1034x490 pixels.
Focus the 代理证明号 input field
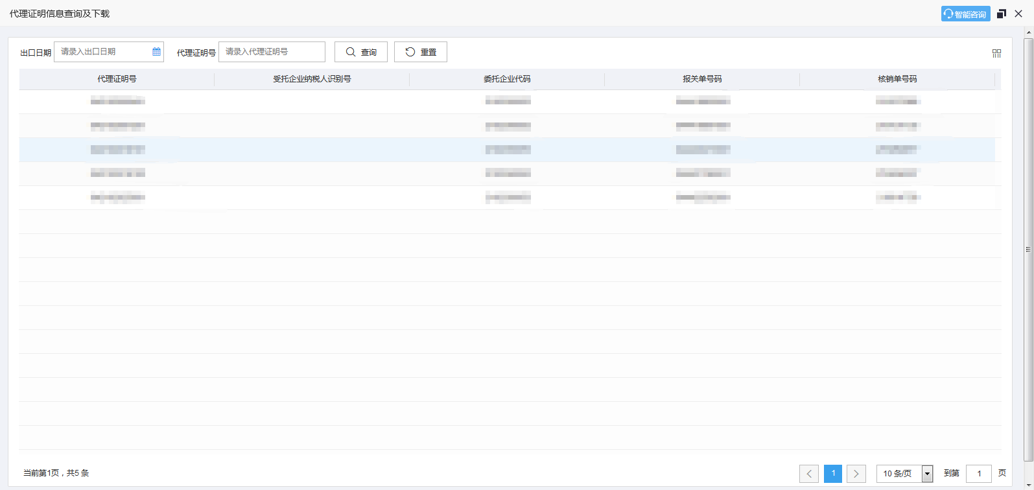tap(272, 52)
